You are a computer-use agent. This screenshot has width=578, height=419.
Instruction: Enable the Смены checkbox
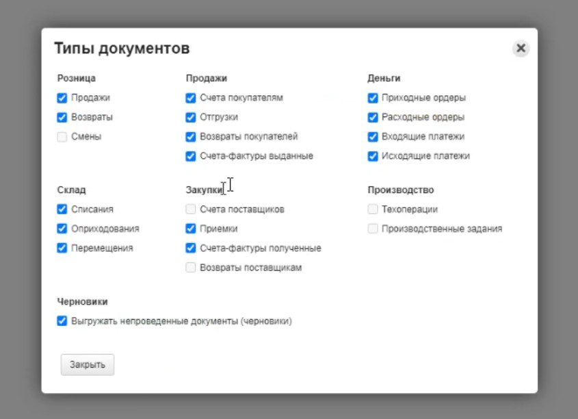(62, 136)
